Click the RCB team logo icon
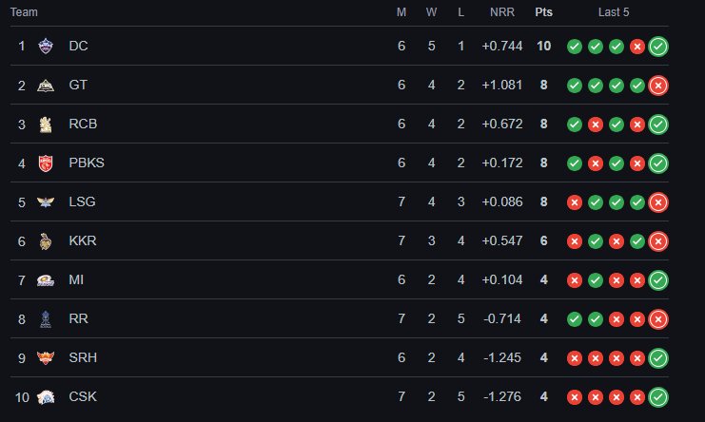 click(45, 124)
